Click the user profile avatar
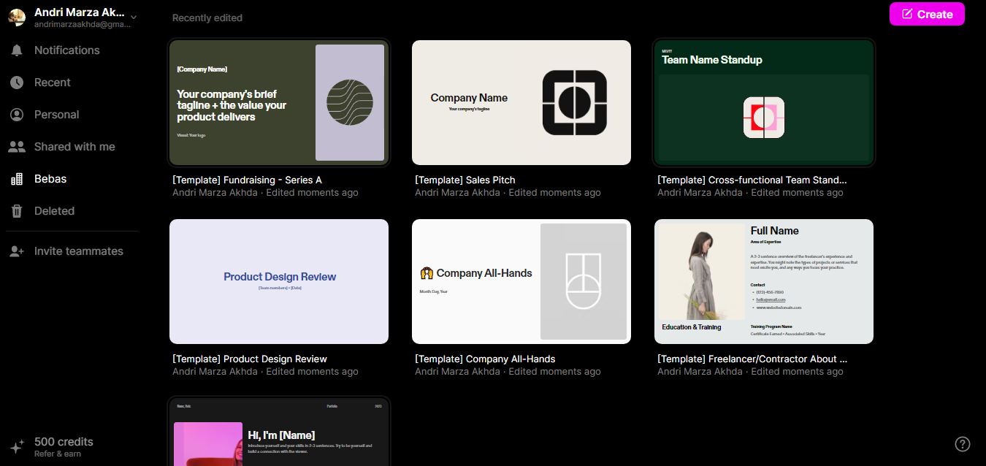Viewport: 986px width, 466px height. click(x=17, y=18)
